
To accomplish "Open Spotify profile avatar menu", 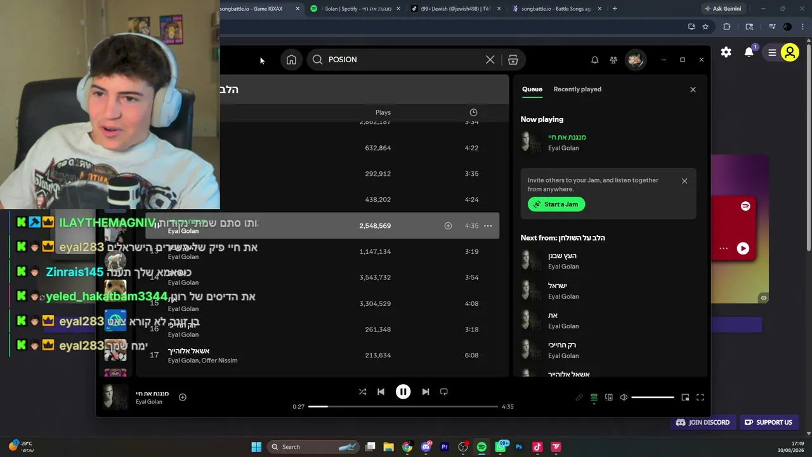I will click(x=635, y=60).
